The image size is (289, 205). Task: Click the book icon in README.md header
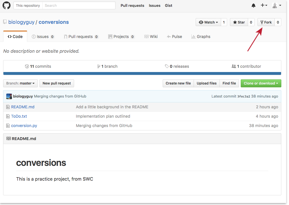[x=9, y=139]
